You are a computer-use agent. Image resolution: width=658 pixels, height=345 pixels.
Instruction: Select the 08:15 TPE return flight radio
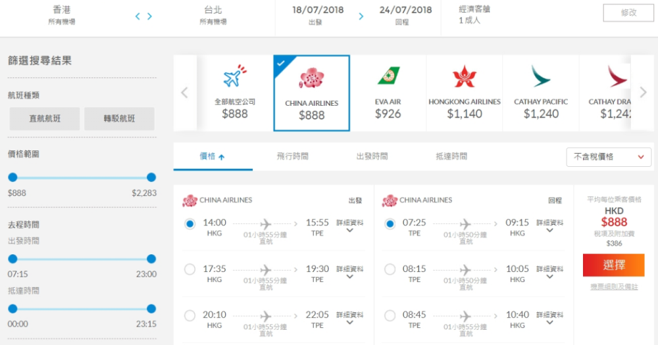[390, 269]
